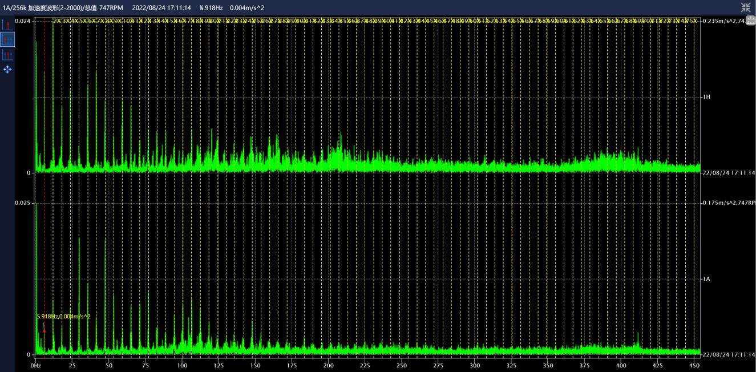Screen dimensions: 756x372
Task: Select the highlighted cursor tool with two red arrows
Action: tap(7, 40)
